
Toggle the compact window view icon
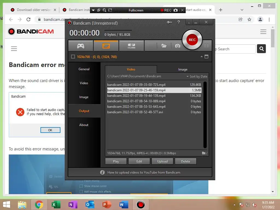click(x=206, y=57)
